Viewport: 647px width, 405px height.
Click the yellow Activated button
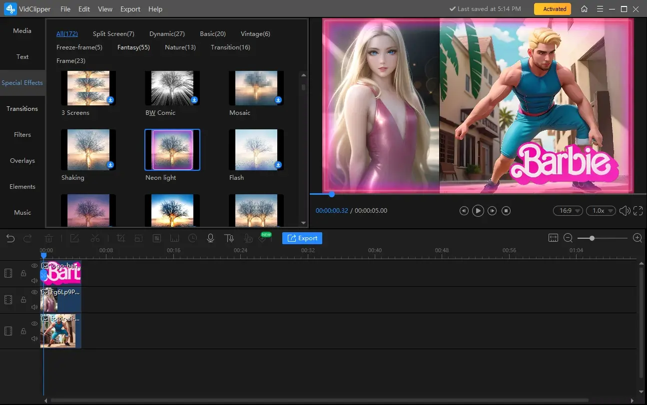pyautogui.click(x=553, y=9)
